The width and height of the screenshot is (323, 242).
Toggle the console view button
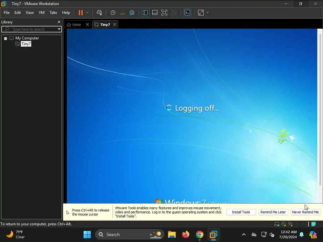coord(187,13)
